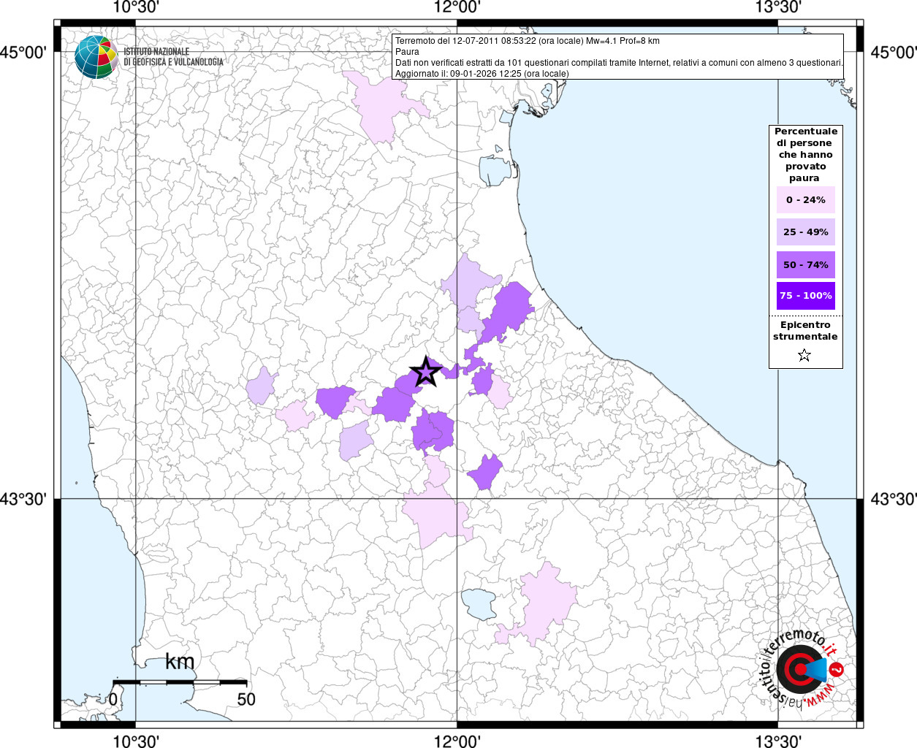
Task: Click the top 12°00' longitude label
Action: coord(457,7)
